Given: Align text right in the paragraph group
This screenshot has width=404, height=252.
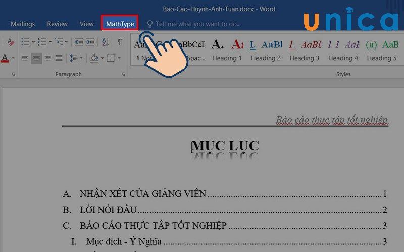Looking at the screenshot, I should (47, 58).
